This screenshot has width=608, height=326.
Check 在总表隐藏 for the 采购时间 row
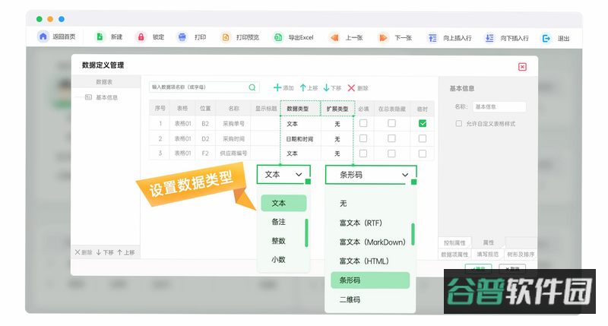click(x=391, y=138)
